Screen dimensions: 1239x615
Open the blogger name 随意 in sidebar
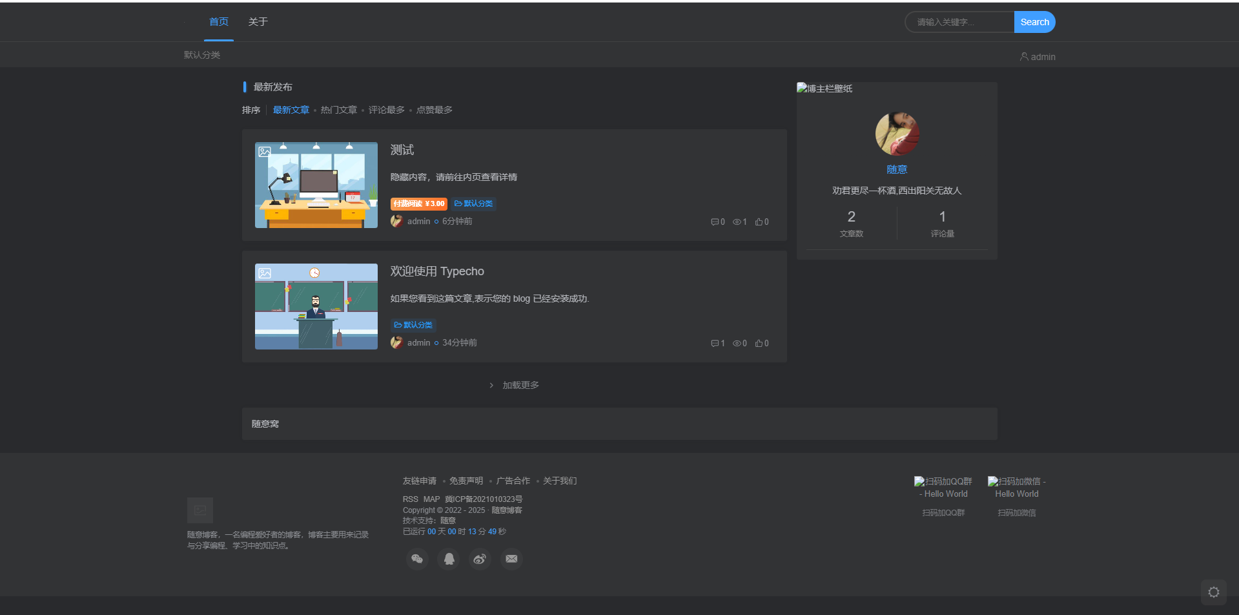click(897, 169)
